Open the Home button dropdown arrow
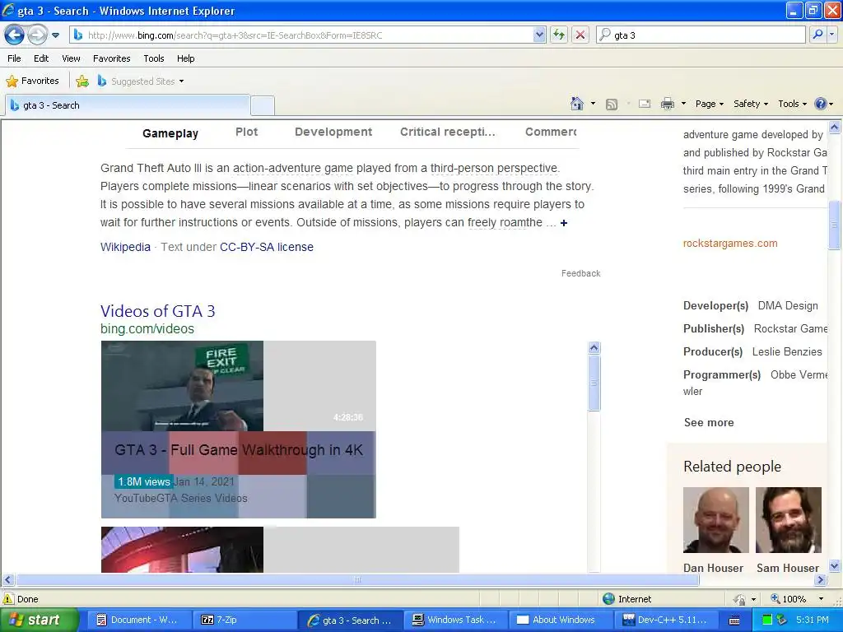 (x=593, y=104)
